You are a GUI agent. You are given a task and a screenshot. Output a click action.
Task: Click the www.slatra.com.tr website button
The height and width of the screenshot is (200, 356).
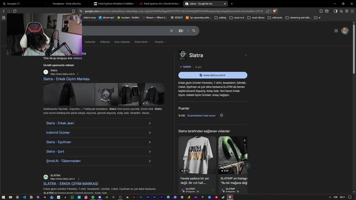coord(213,75)
